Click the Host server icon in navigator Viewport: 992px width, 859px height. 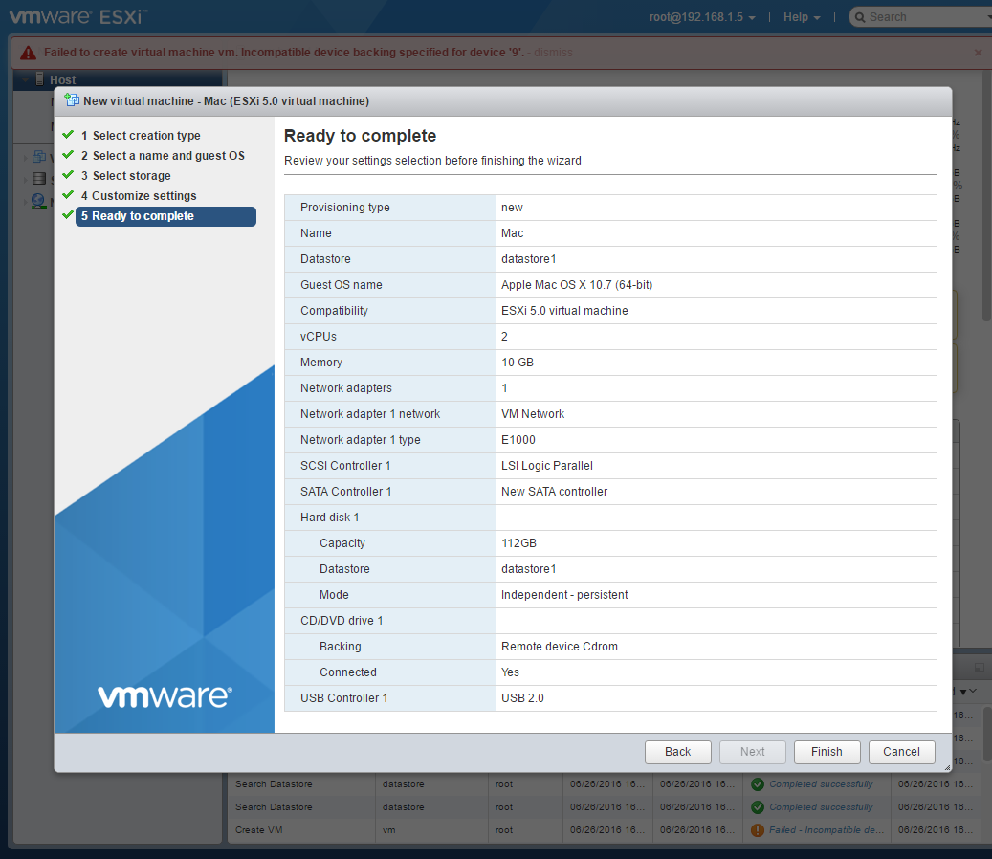tap(39, 79)
